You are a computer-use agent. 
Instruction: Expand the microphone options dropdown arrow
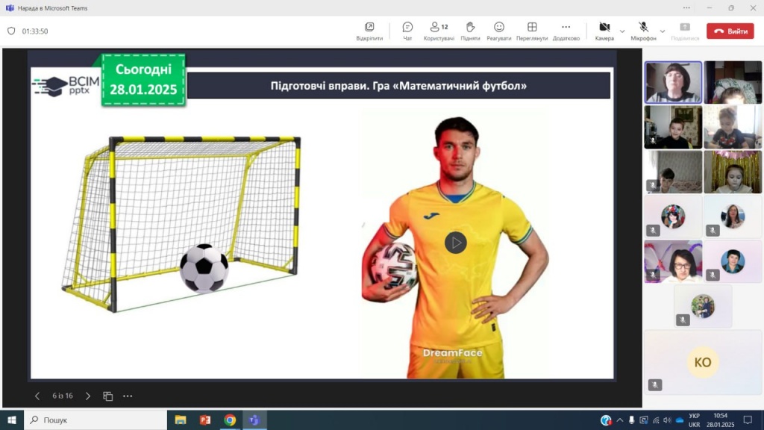tap(662, 31)
